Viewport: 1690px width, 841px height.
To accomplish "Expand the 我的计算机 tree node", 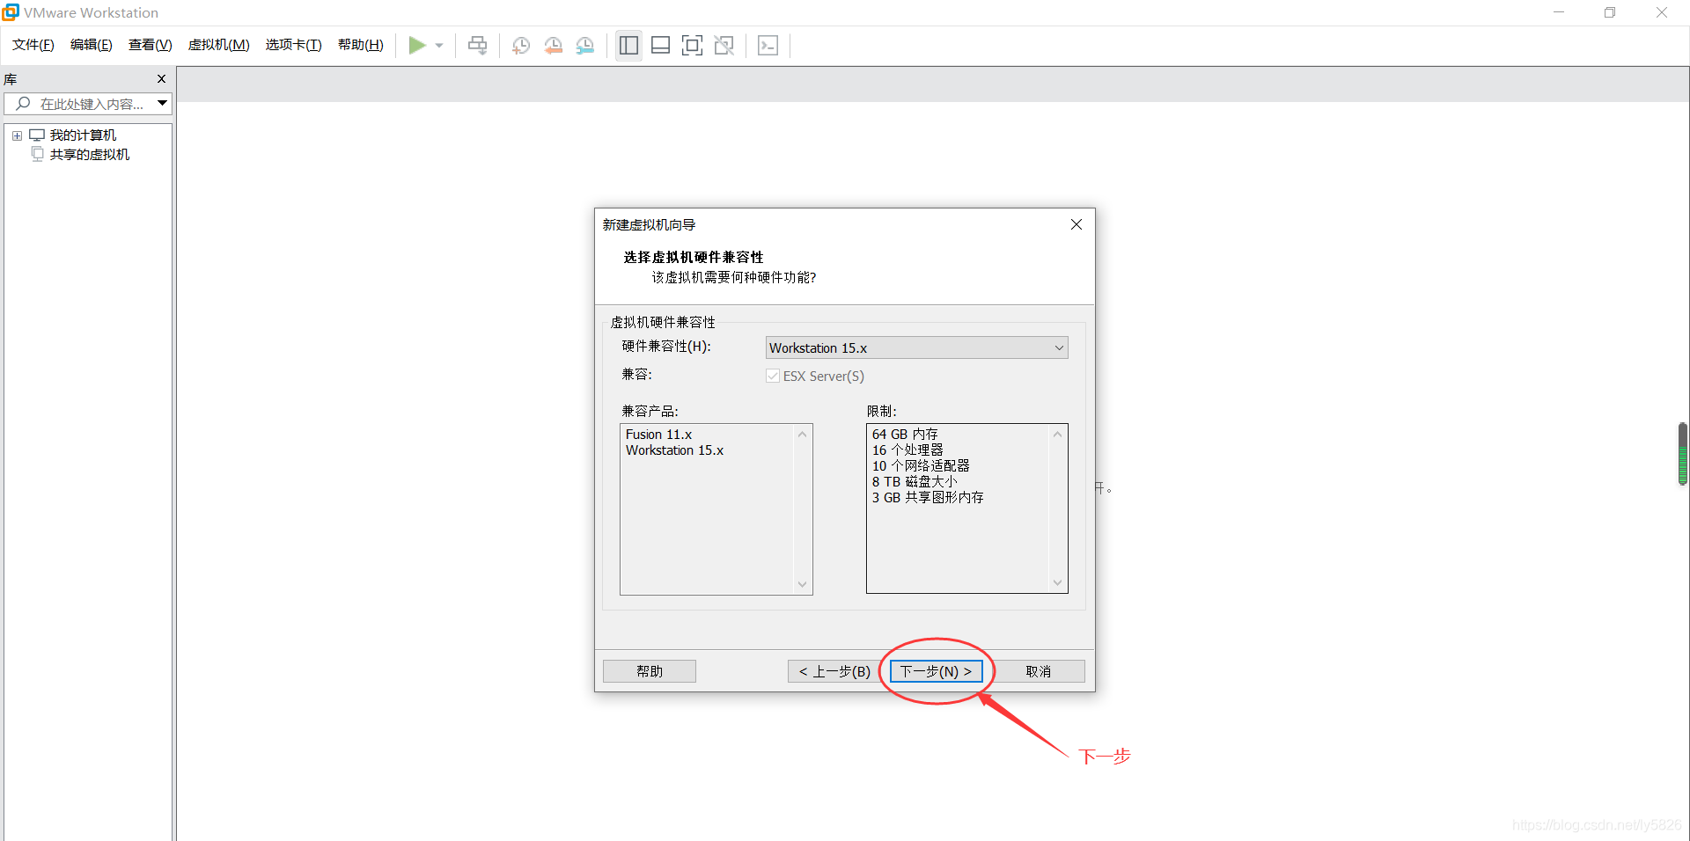I will coord(17,135).
